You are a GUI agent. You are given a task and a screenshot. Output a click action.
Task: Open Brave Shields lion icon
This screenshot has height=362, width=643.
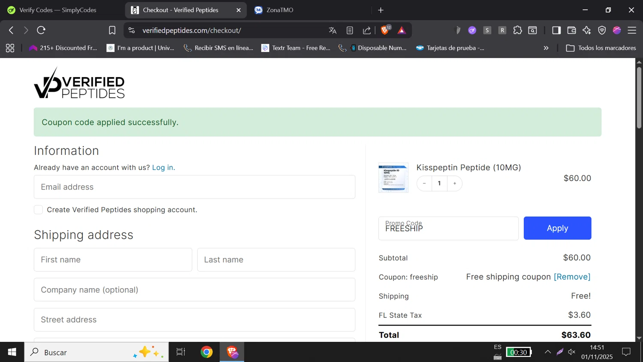pos(385,30)
